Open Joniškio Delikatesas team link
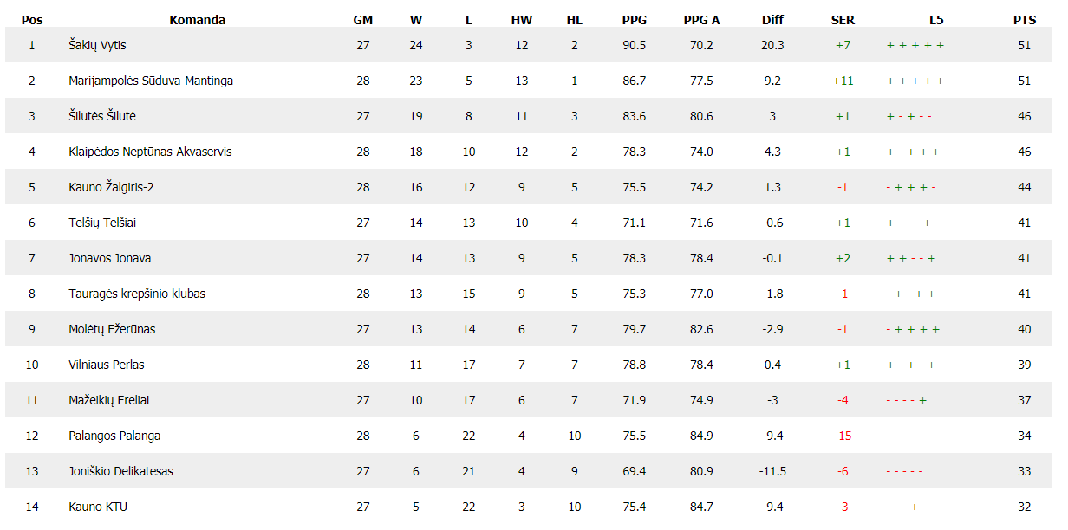 [120, 471]
